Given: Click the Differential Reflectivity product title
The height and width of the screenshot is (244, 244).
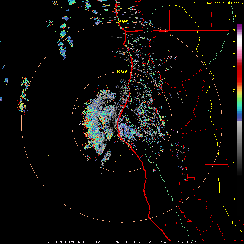Looking at the screenshot, I should pos(84,242).
